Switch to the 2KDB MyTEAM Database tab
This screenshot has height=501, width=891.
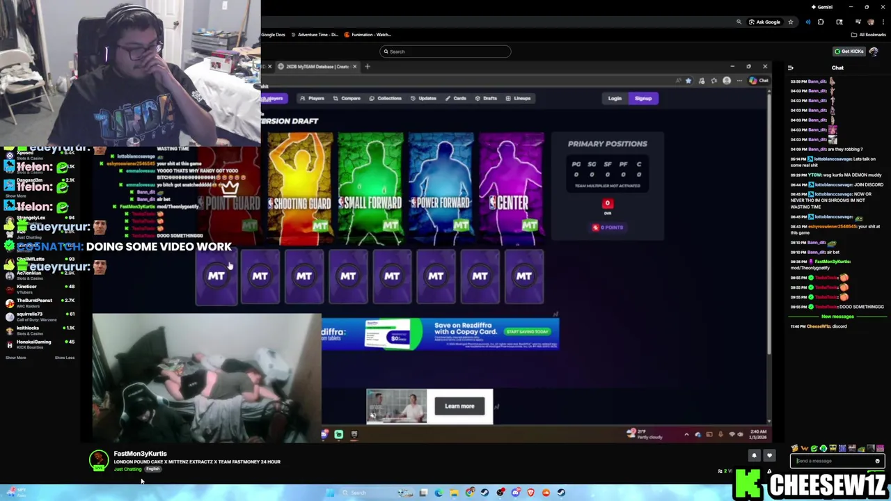coord(317,67)
